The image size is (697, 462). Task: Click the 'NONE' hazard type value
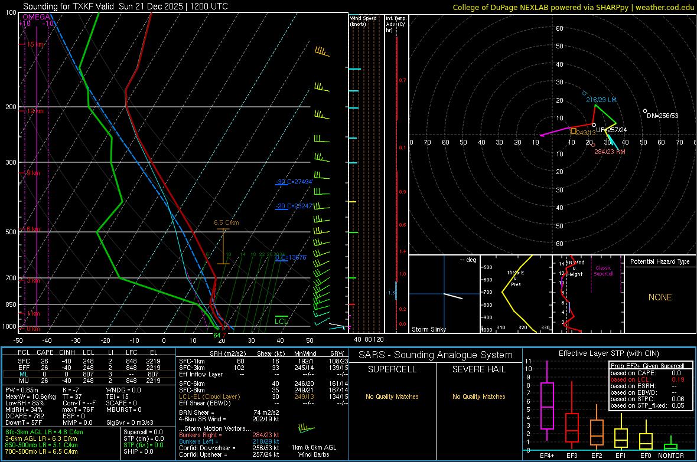(660, 297)
